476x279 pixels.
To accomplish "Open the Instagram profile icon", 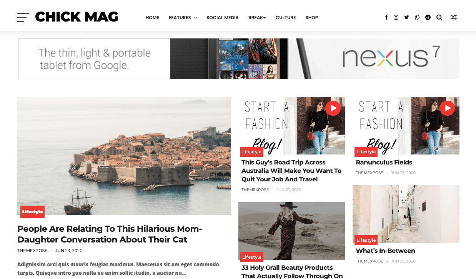I will (x=396, y=17).
